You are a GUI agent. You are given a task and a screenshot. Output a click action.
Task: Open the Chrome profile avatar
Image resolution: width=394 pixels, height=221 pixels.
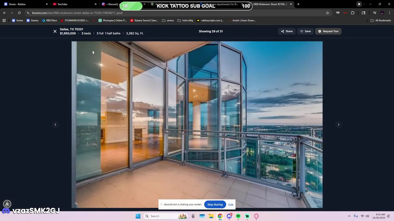[382, 13]
